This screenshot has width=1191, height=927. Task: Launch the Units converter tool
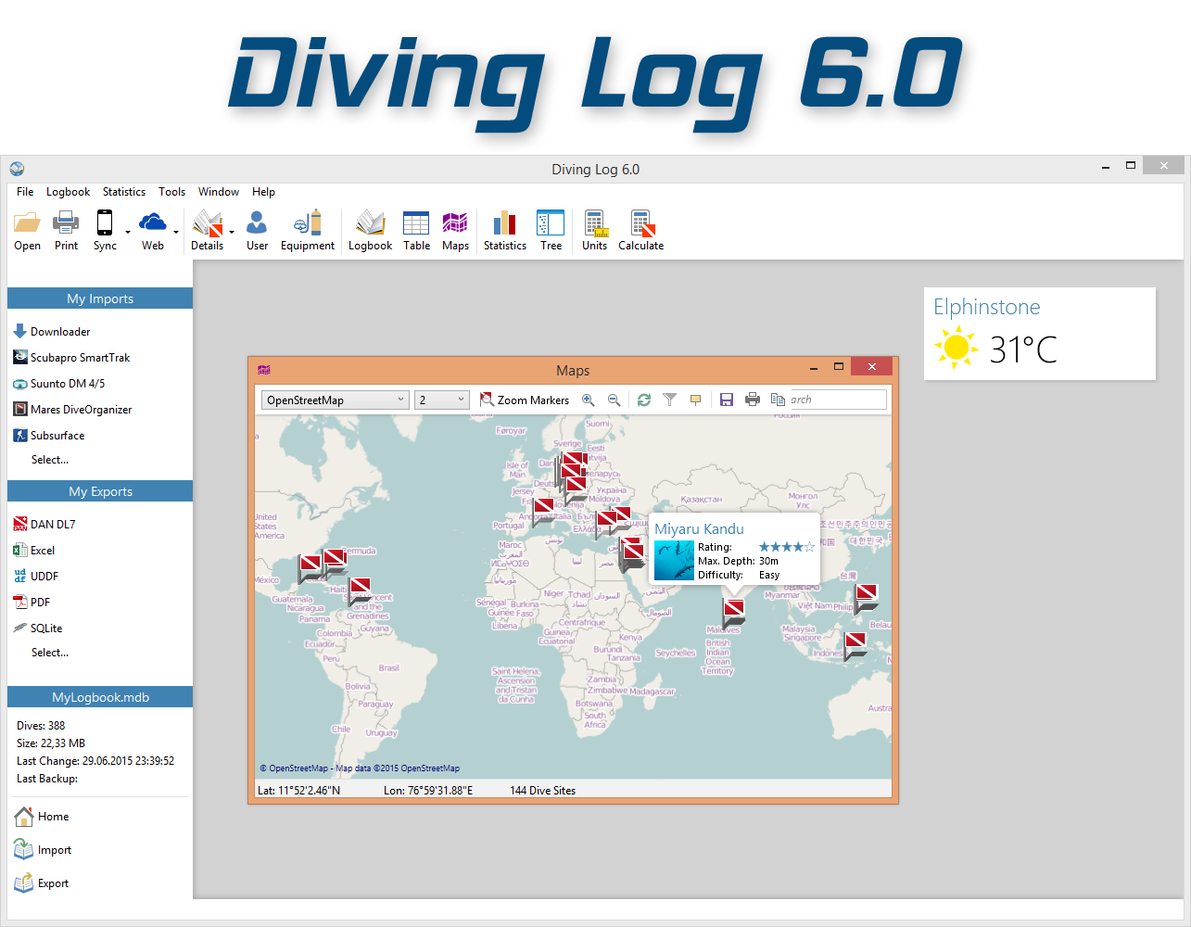click(594, 230)
